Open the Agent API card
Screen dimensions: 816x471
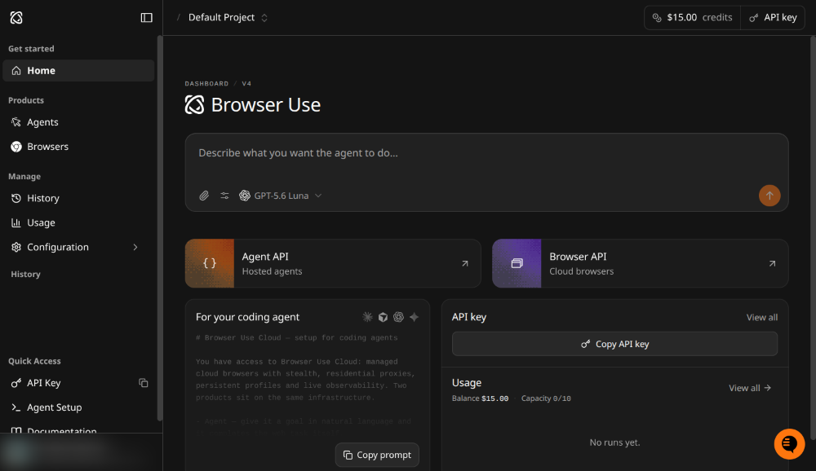pos(333,263)
